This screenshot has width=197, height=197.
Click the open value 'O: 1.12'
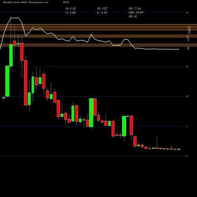pos(71,9)
